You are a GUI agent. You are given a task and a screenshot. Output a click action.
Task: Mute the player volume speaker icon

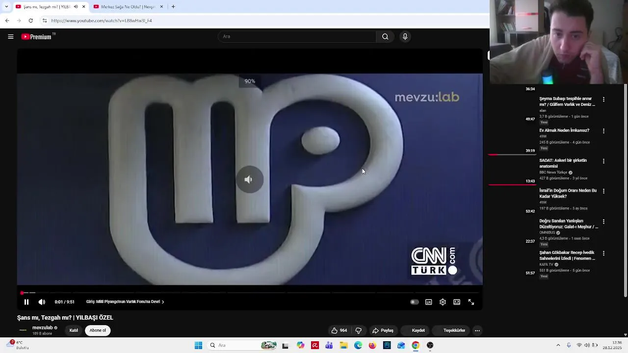coord(42,302)
